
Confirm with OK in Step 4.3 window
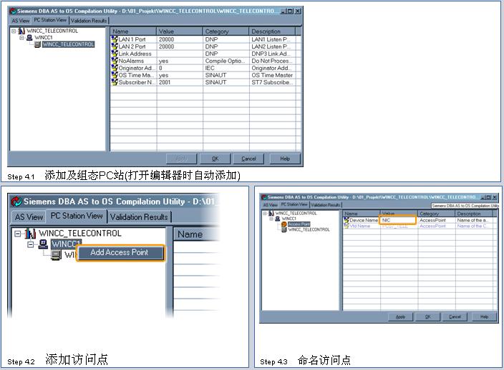[x=428, y=316]
